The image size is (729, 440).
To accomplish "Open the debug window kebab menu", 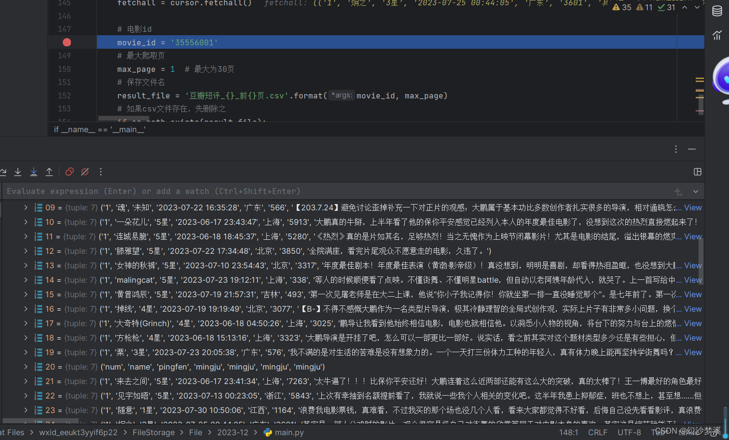I will pos(675,150).
